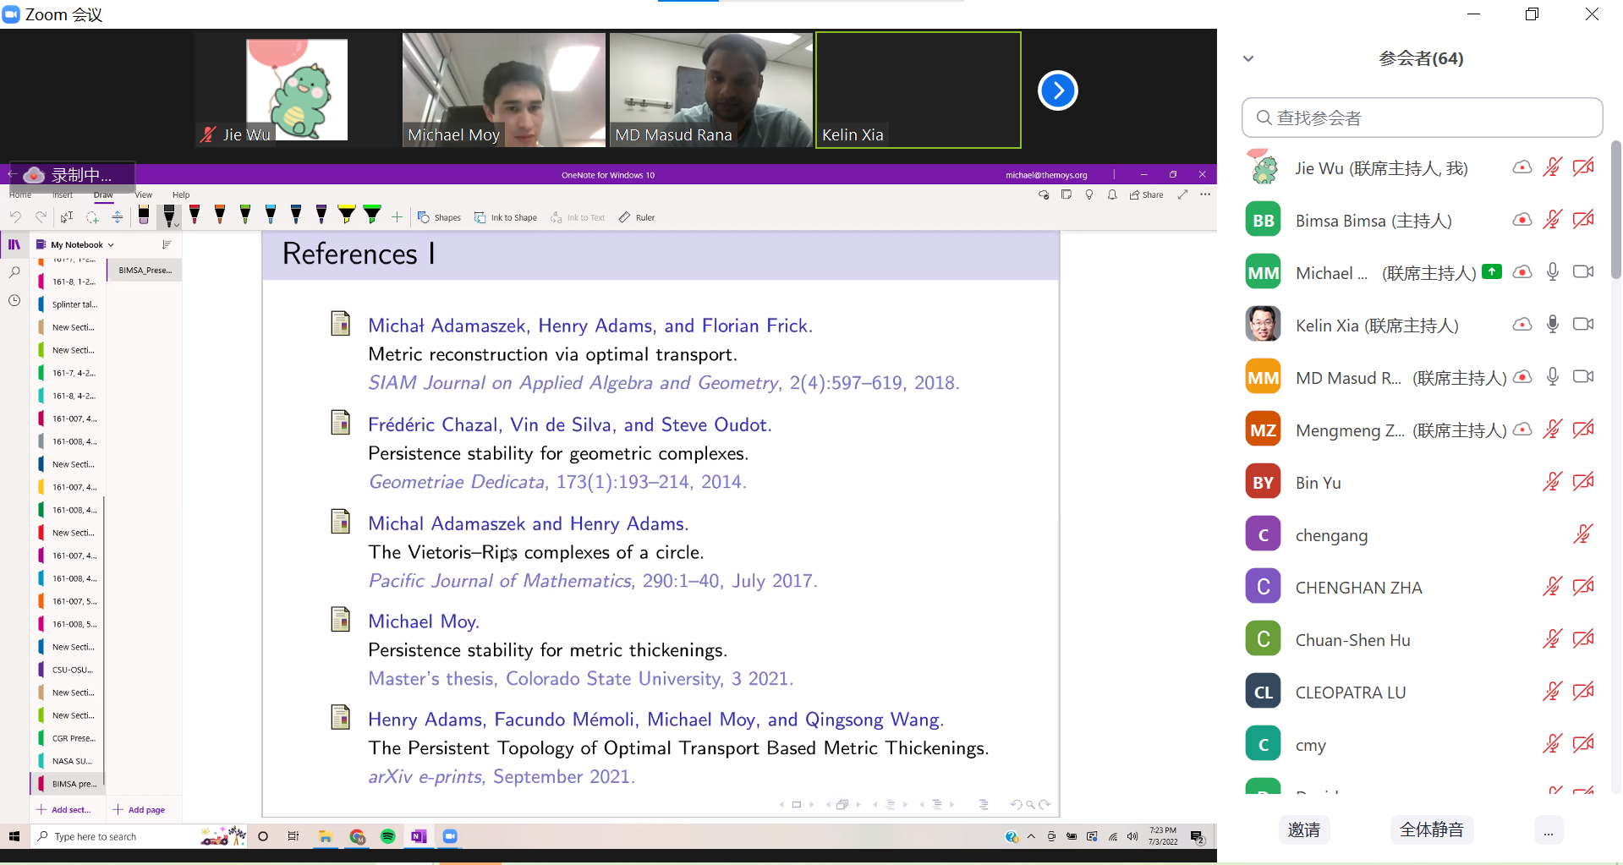This screenshot has height=865, width=1623.
Task: Switch to the Insert tab in OneNote
Action: [63, 194]
